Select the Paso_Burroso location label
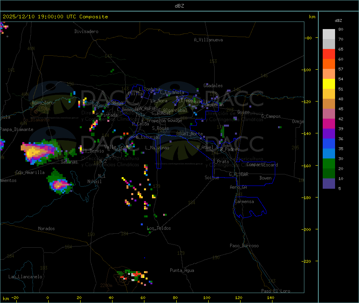Screen dimensions: 359x303 [x=244, y=246]
